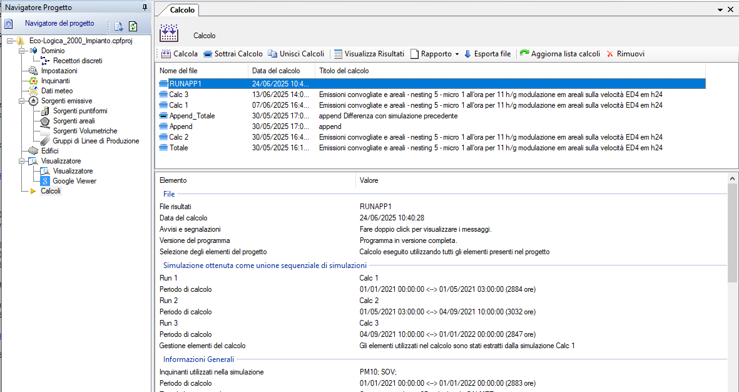Select the Sottrai Calcolo toolbar icon
The image size is (739, 392).
click(208, 54)
